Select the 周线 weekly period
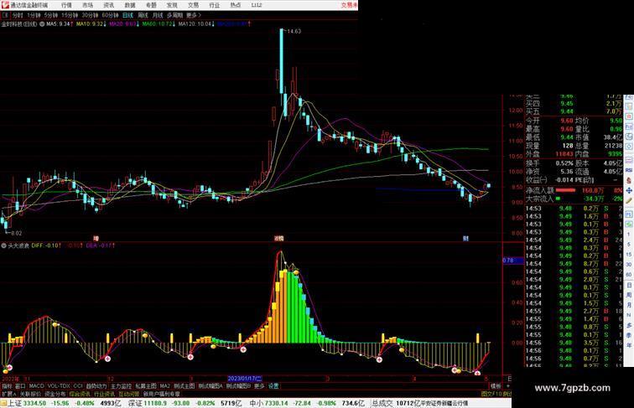Screen dimensions: 634x408 (x=143, y=15)
